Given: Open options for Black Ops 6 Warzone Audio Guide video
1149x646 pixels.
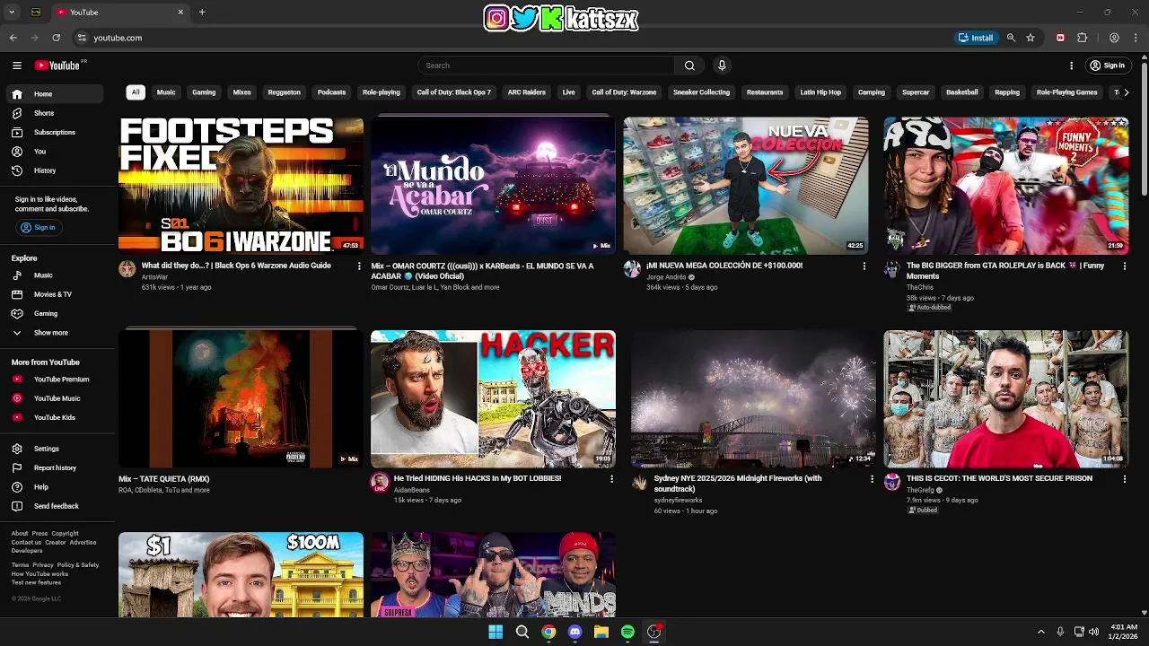Looking at the screenshot, I should pyautogui.click(x=359, y=266).
